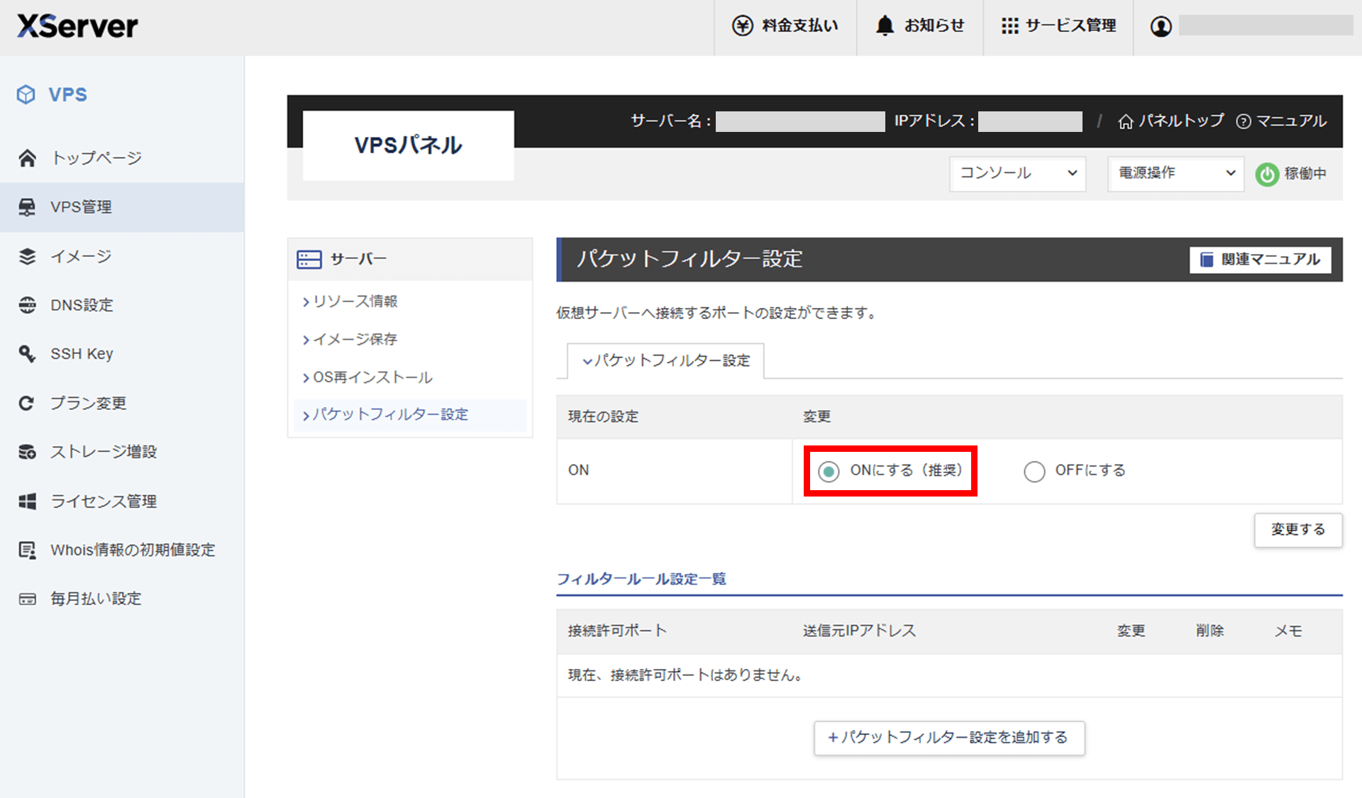Open the コンソール dropdown
This screenshot has height=798, width=1362.
point(1017,174)
